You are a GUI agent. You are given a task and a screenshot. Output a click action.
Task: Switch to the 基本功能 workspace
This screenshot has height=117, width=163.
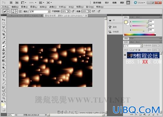point(97,3)
